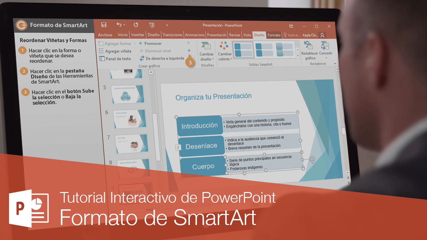
Task: Switch to the Inicio tab
Action: [122, 35]
